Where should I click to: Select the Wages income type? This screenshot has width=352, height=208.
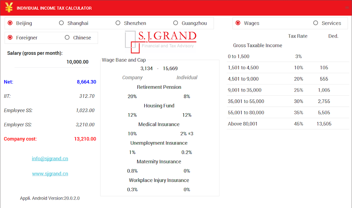click(x=247, y=23)
